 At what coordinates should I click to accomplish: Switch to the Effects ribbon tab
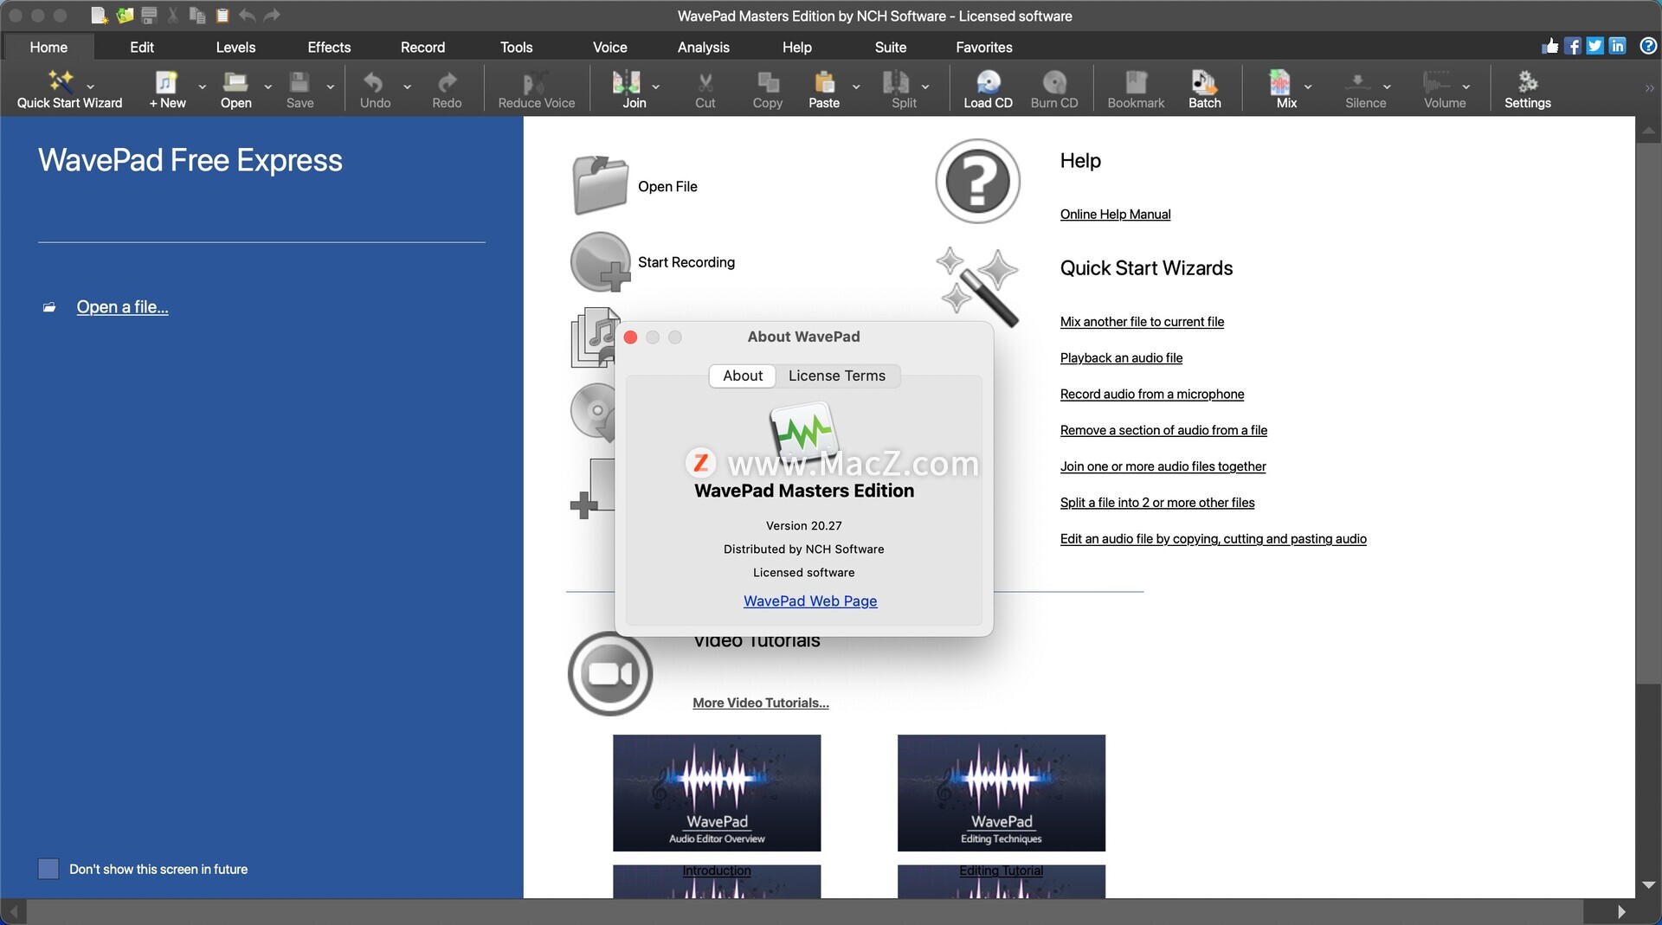[x=329, y=48]
